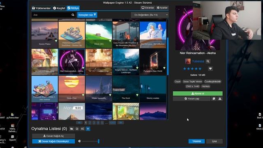The height and width of the screenshot is (148, 263).
Task: Click the Yulnessa author avatar
Action: coord(188,61)
